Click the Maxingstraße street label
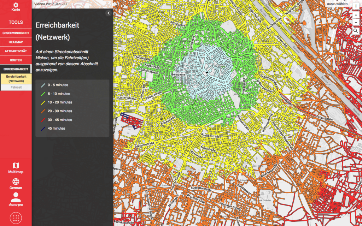 (x=116, y=126)
